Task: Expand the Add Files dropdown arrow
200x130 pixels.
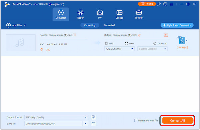Action: [25, 25]
